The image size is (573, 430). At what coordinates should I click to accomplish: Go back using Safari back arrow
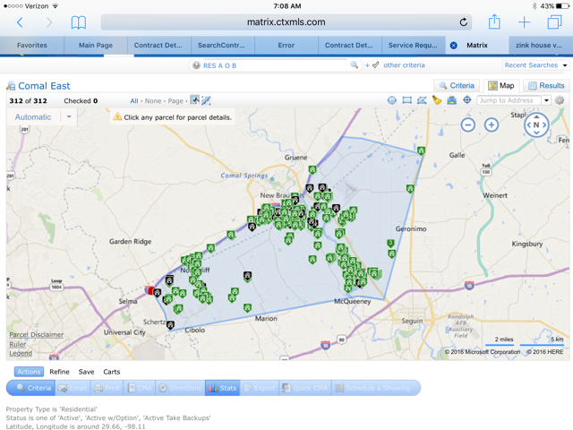20,22
